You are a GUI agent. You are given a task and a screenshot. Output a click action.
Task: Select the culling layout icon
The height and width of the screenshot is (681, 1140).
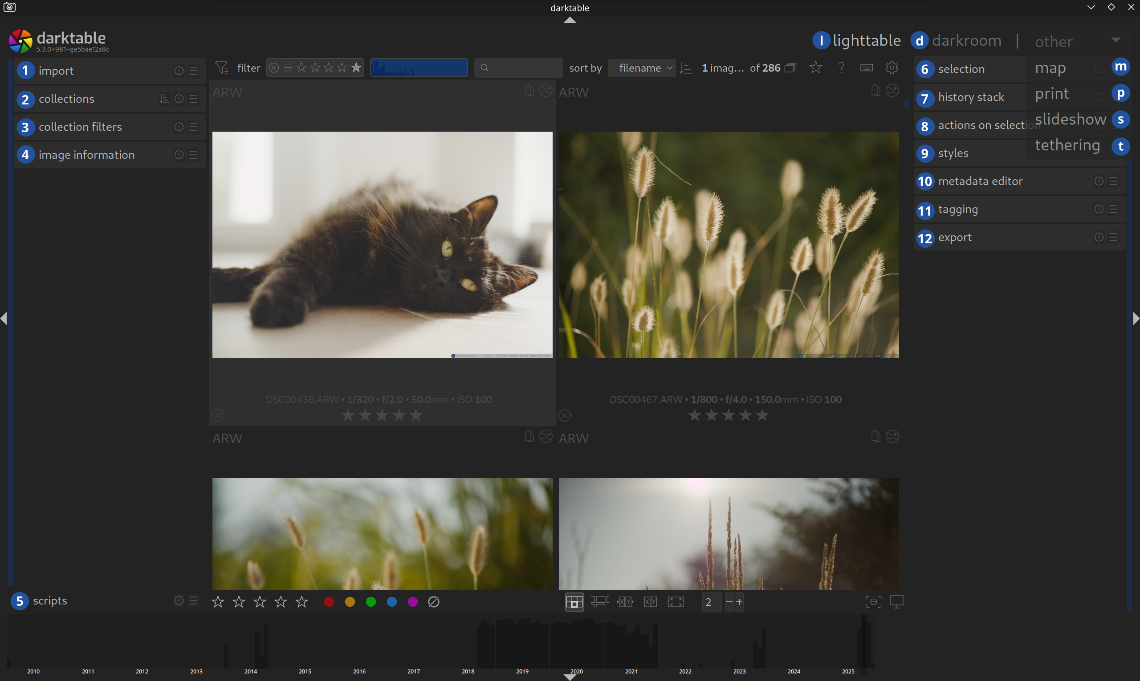coord(625,602)
